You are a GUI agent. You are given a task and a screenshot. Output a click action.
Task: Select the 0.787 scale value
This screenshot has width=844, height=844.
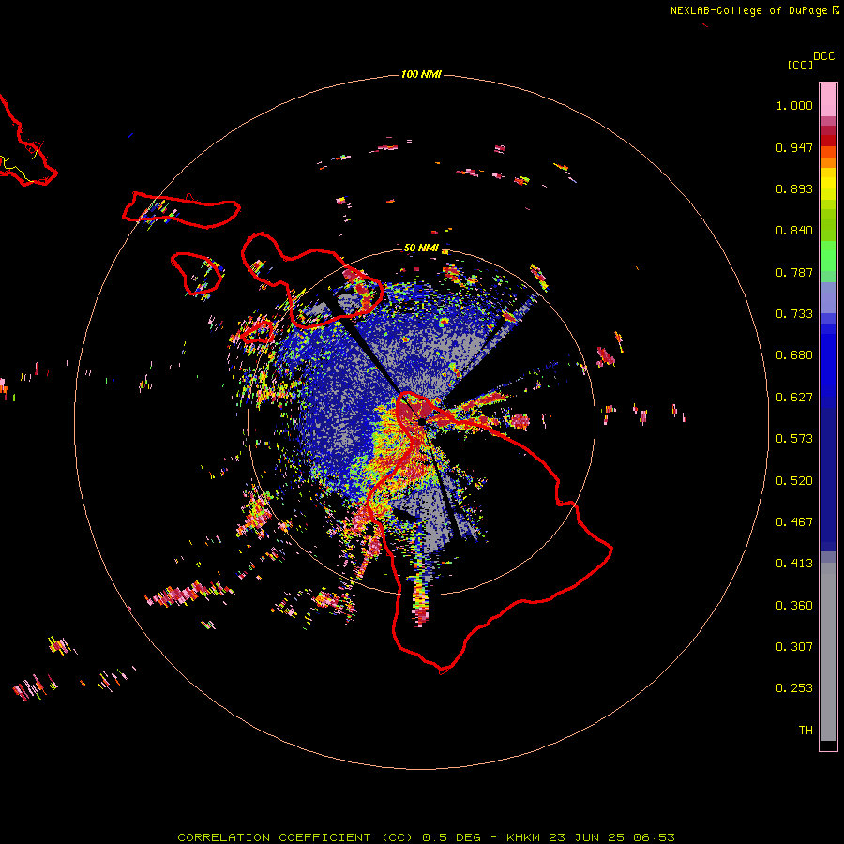[x=794, y=272]
